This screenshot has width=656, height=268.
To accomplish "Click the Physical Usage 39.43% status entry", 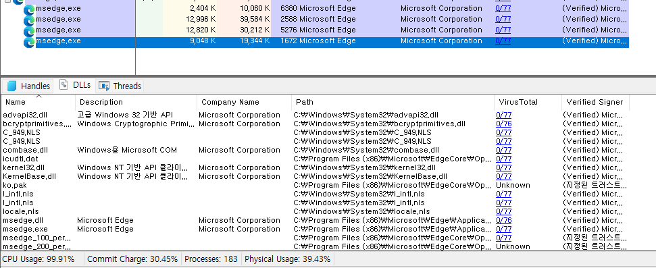I will 287,259.
